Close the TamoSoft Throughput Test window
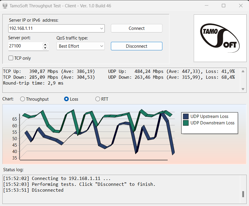The height and width of the screenshot is (206, 249). [x=241, y=6]
